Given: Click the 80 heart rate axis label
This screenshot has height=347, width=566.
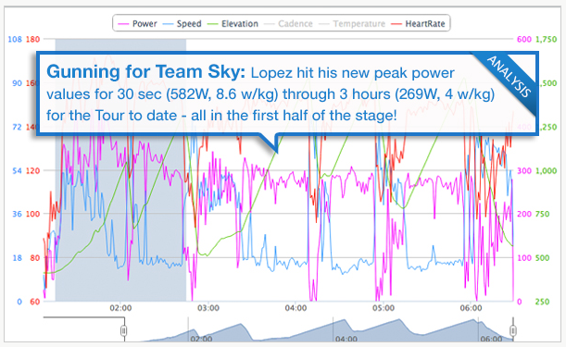Looking at the screenshot, I should [x=35, y=258].
